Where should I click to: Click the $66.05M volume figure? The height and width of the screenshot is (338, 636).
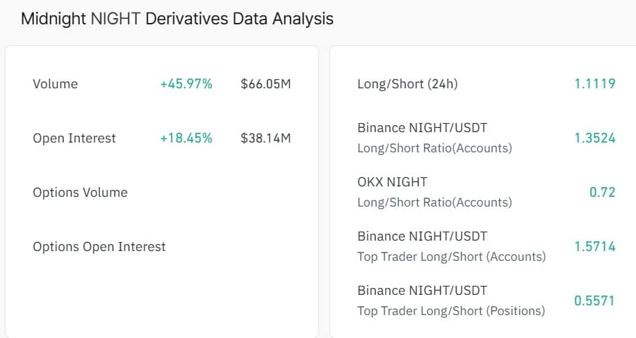tap(266, 84)
